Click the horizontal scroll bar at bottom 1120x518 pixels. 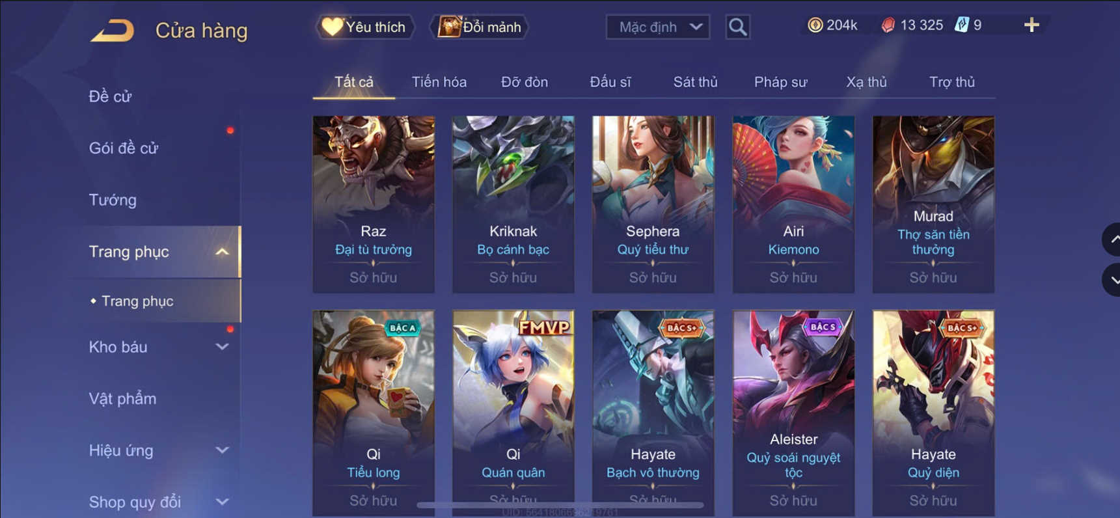[560, 504]
